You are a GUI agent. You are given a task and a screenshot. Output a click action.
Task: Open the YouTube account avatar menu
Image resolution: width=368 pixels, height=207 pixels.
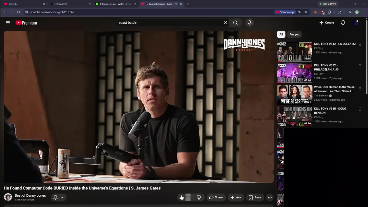point(356,23)
